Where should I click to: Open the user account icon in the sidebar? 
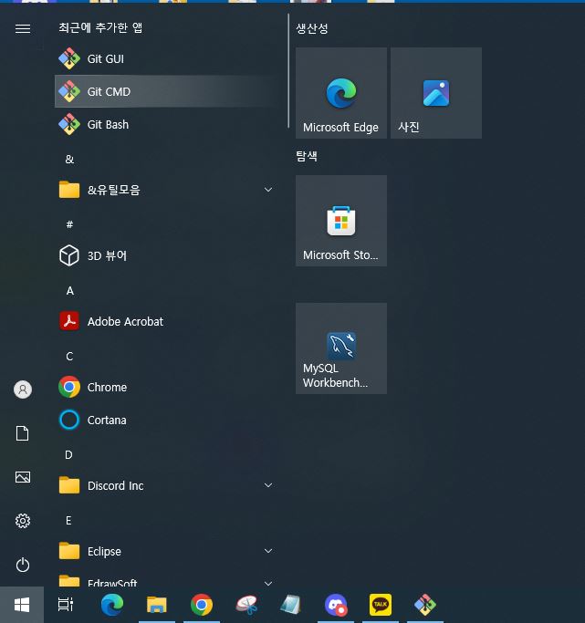tap(23, 389)
